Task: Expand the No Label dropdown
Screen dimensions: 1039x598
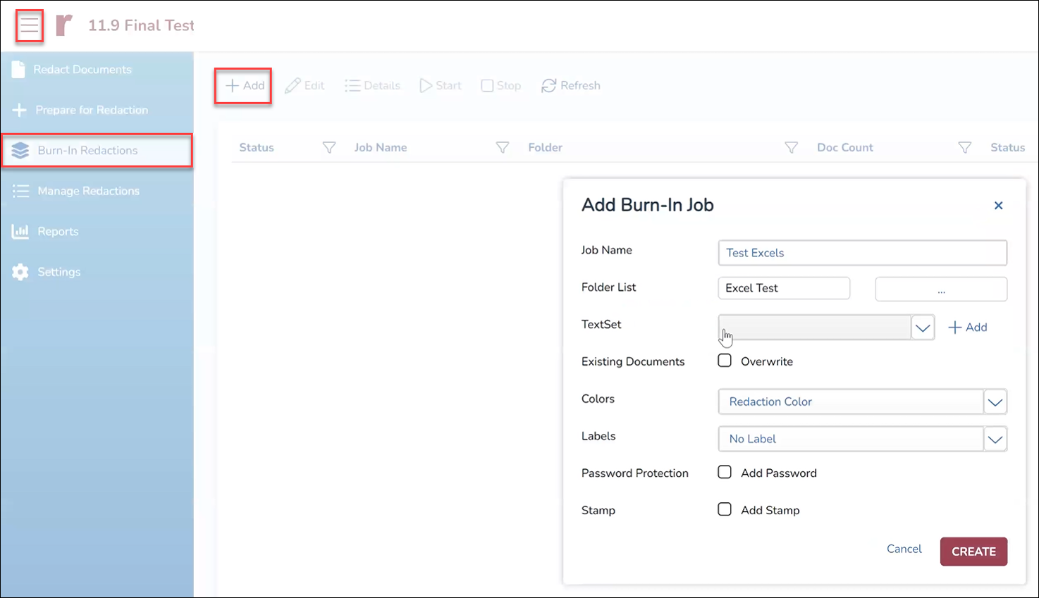Action: click(995, 440)
